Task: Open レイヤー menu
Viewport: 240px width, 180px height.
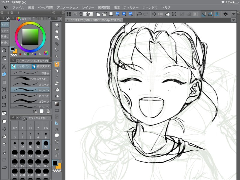Action: pos(88,7)
